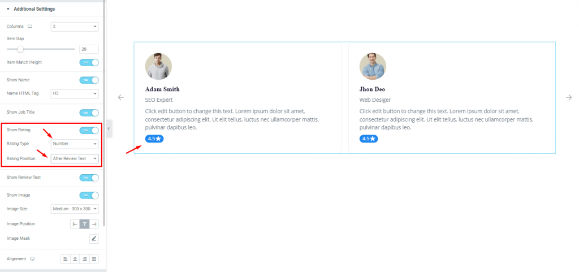This screenshot has height=272, width=579.
Task: Go to previous testimonial slide arrow
Action: 120,97
